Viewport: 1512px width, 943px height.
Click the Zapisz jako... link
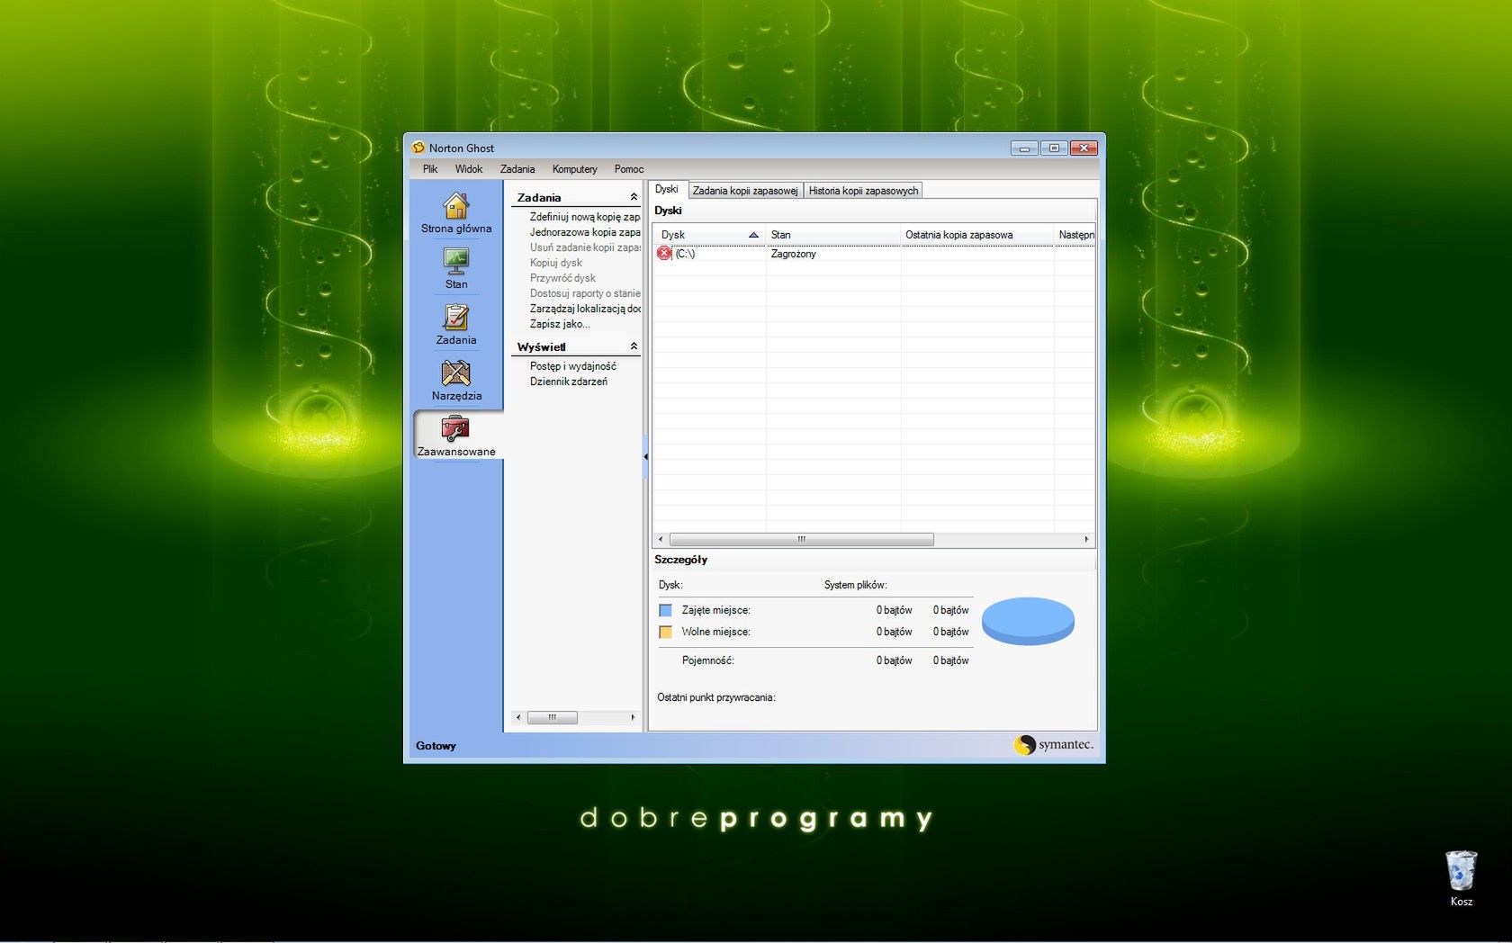560,324
